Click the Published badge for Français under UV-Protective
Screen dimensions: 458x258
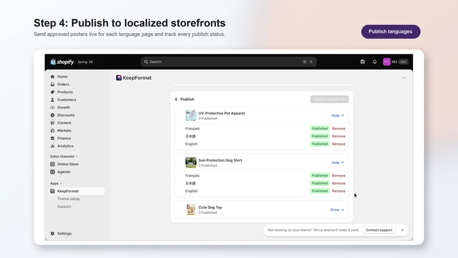(319, 128)
